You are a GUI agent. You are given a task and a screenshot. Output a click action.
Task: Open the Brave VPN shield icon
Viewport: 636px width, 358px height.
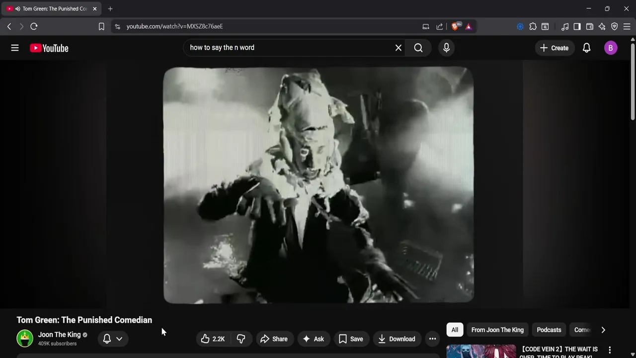615,26
